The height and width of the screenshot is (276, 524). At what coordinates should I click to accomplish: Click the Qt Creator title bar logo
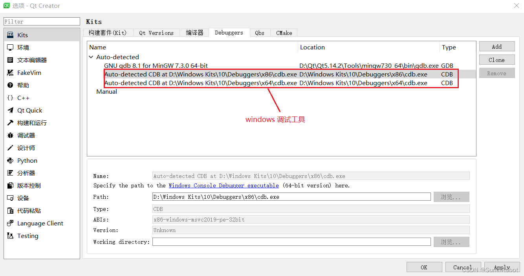(7, 5)
